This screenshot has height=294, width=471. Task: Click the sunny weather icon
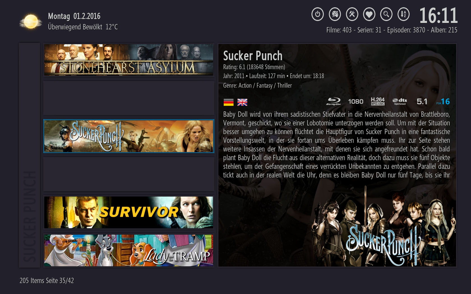[x=31, y=22]
